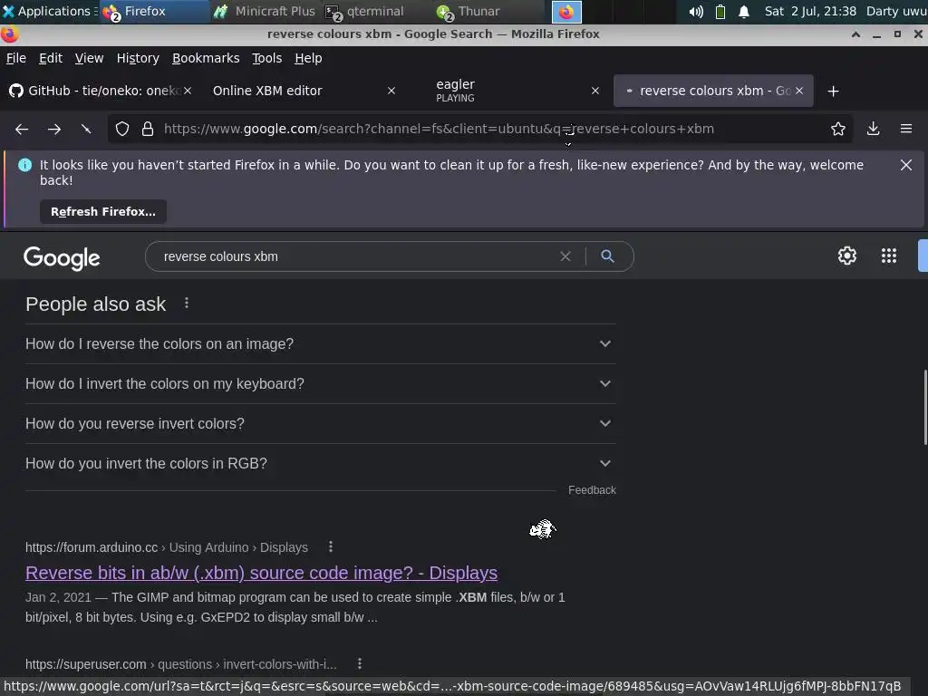Open the View menu
This screenshot has height=696, width=928.
89,58
